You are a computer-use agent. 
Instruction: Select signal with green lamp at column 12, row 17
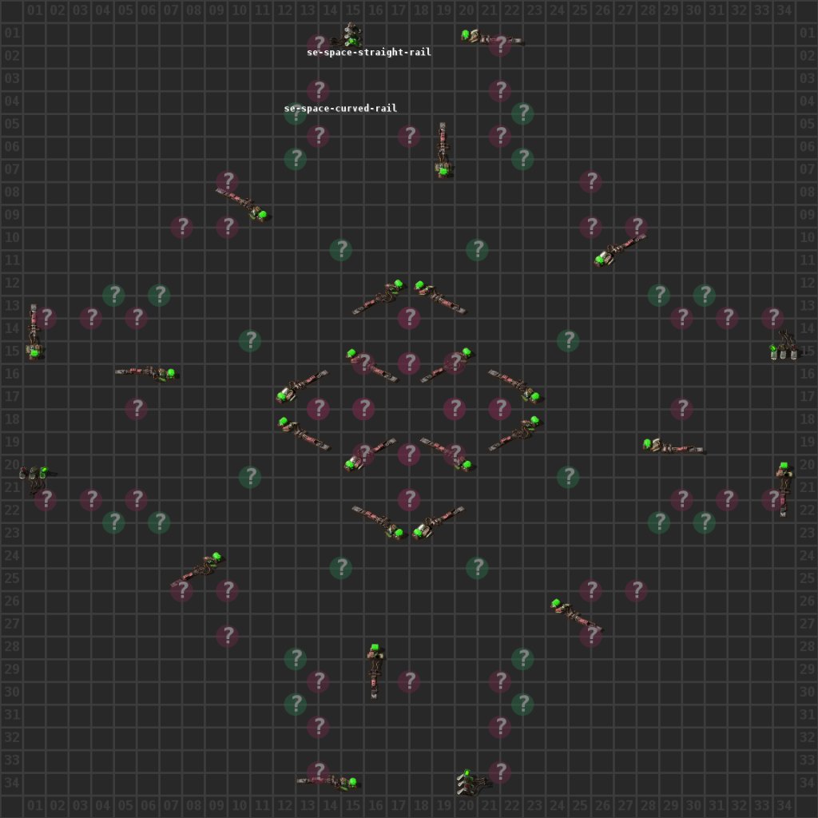[x=302, y=387]
